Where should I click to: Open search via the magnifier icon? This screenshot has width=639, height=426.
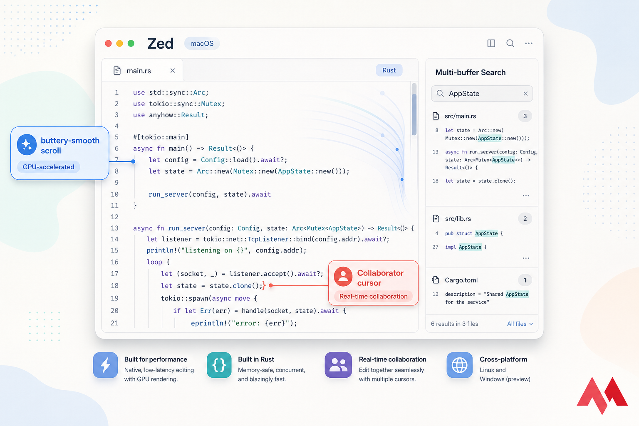tap(510, 43)
